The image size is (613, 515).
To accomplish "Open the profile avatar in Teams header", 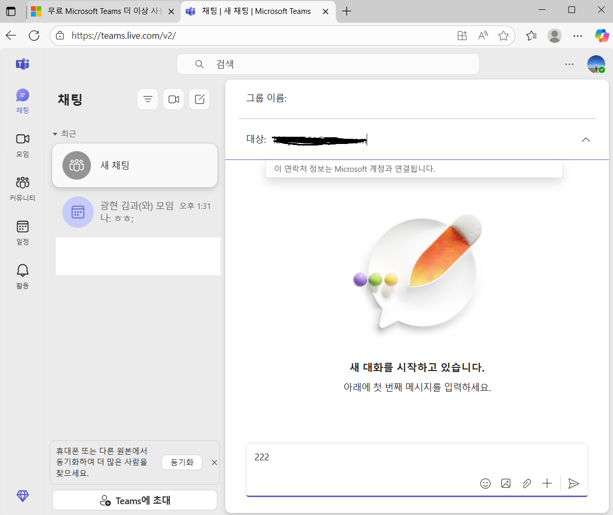I will tap(596, 64).
